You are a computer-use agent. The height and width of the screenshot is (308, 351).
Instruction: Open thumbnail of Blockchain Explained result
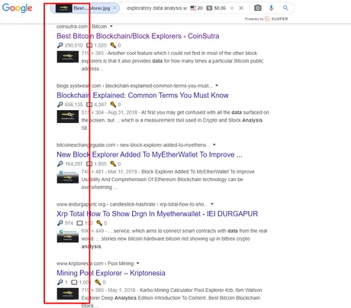click(68, 116)
